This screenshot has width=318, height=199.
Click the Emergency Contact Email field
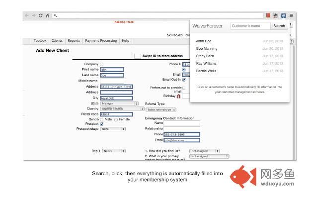point(182,140)
